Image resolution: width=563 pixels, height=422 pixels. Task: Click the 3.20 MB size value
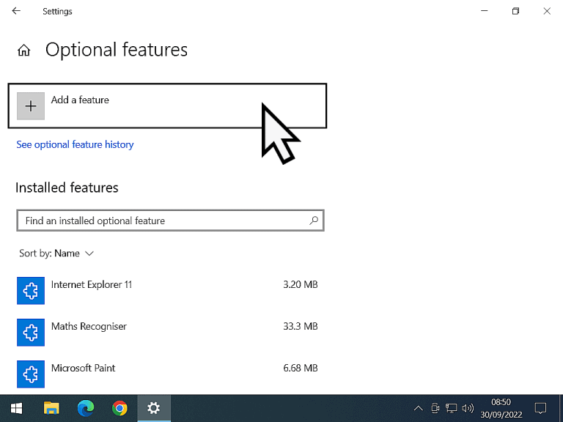[x=301, y=284]
